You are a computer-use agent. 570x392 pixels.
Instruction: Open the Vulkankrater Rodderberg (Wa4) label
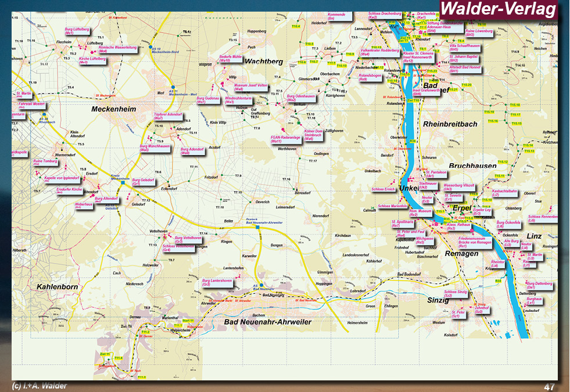[x=380, y=52]
